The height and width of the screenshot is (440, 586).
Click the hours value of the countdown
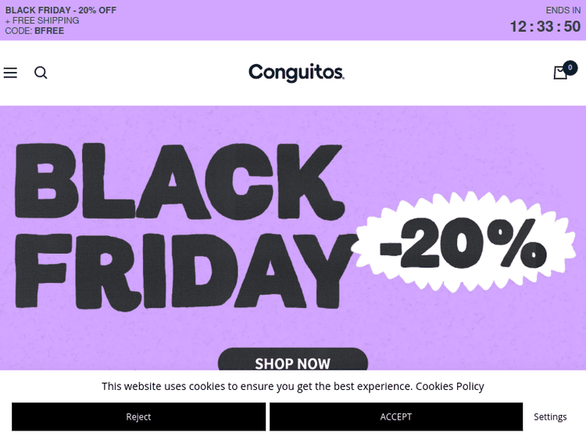pos(518,27)
